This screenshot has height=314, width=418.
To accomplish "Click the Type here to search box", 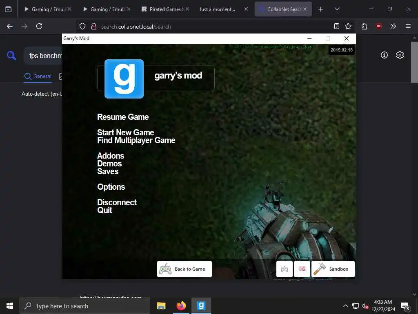I will click(85, 306).
